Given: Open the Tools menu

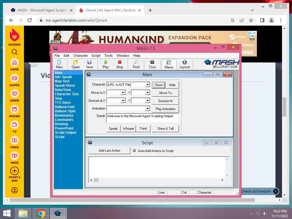Looking at the screenshot, I should 108,56.
